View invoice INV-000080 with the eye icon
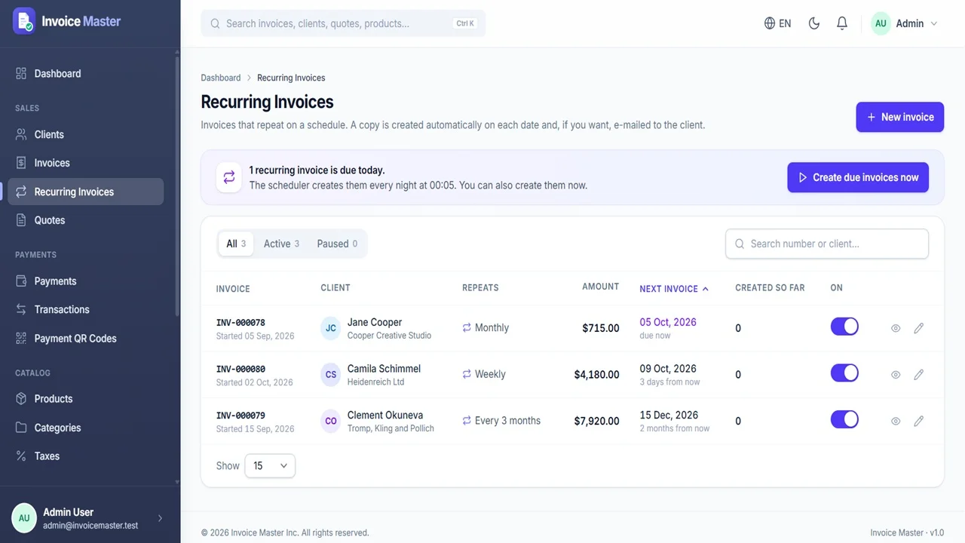The width and height of the screenshot is (965, 543). 896,375
